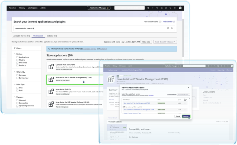Tick the Applications listing checkbox
Viewport: 237px width, 145px height.
(x=17, y=57)
